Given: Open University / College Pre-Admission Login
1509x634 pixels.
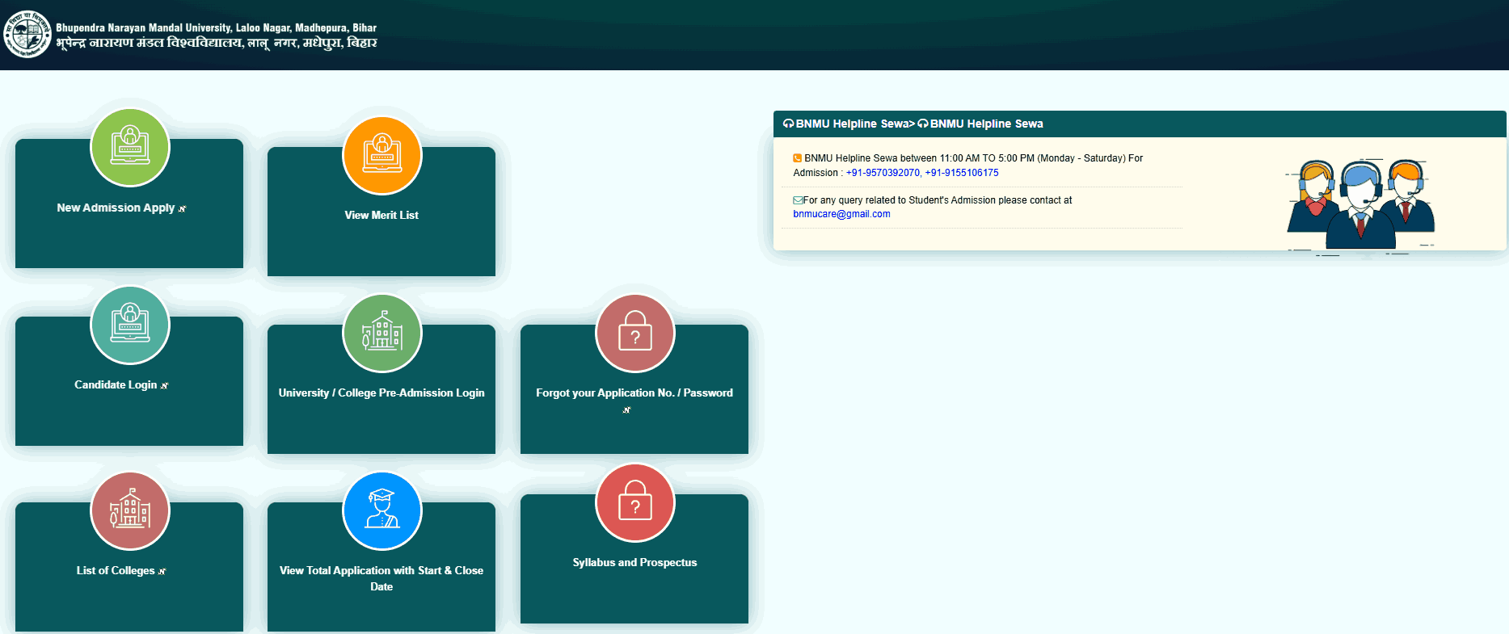Looking at the screenshot, I should 381,393.
